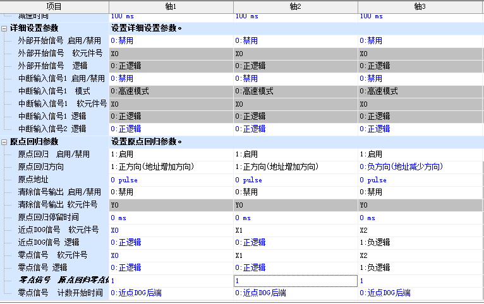Click 原点地址 0 pulse field for 轴1
This screenshot has height=304, width=484.
point(171,180)
